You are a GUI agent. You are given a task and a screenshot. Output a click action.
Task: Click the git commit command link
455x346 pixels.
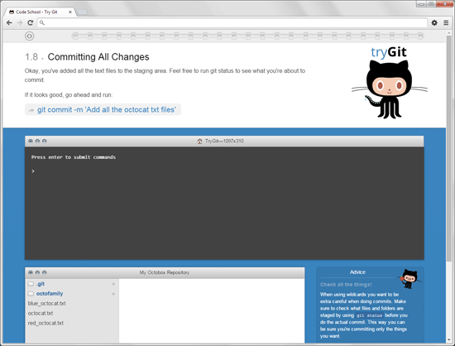pyautogui.click(x=107, y=110)
